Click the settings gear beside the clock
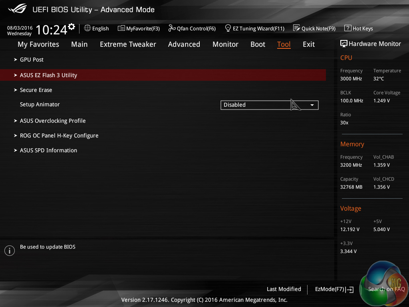409x307 pixels. [71, 26]
